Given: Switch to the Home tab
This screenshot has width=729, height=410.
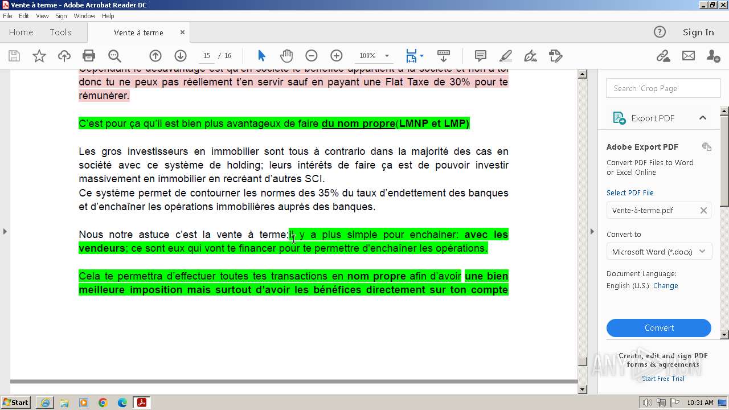Looking at the screenshot, I should [21, 32].
